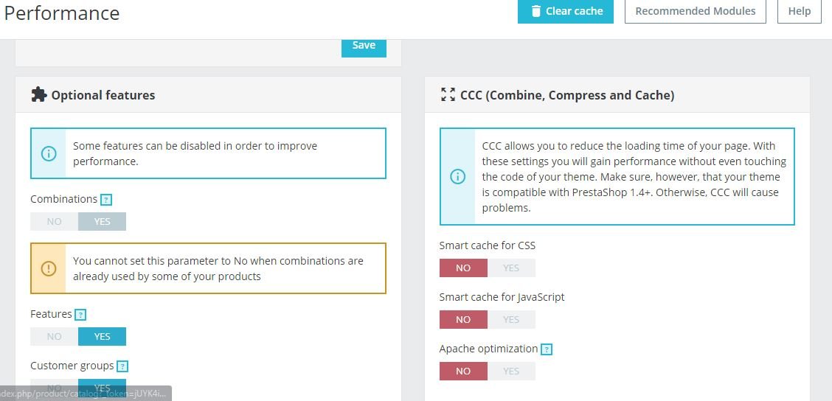Click the CCC expand arrows icon
The width and height of the screenshot is (832, 401).
point(448,95)
